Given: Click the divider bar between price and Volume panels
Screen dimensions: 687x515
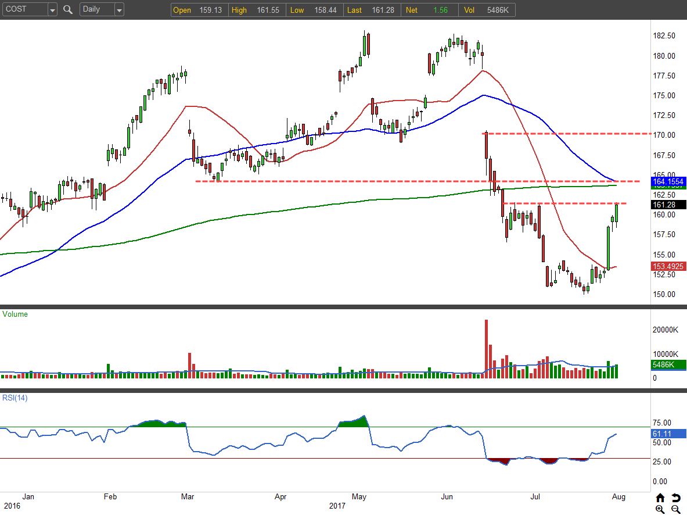Looking at the screenshot, I should click(x=325, y=307).
